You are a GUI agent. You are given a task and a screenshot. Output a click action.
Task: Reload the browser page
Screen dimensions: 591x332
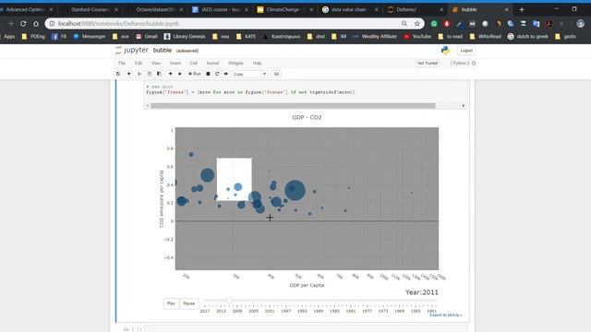pos(23,24)
